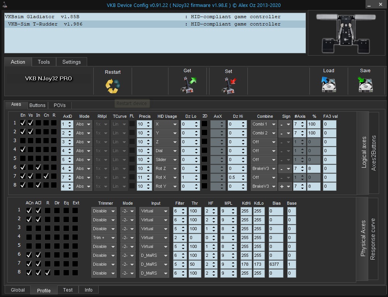Click the Get joystick icon

point(188,85)
